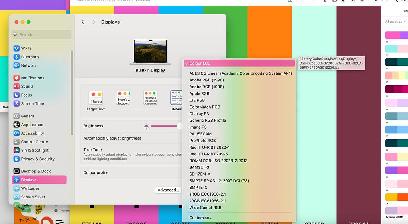408x224 pixels.
Task: Choose Generic RGB Profile
Action: [x=208, y=120]
